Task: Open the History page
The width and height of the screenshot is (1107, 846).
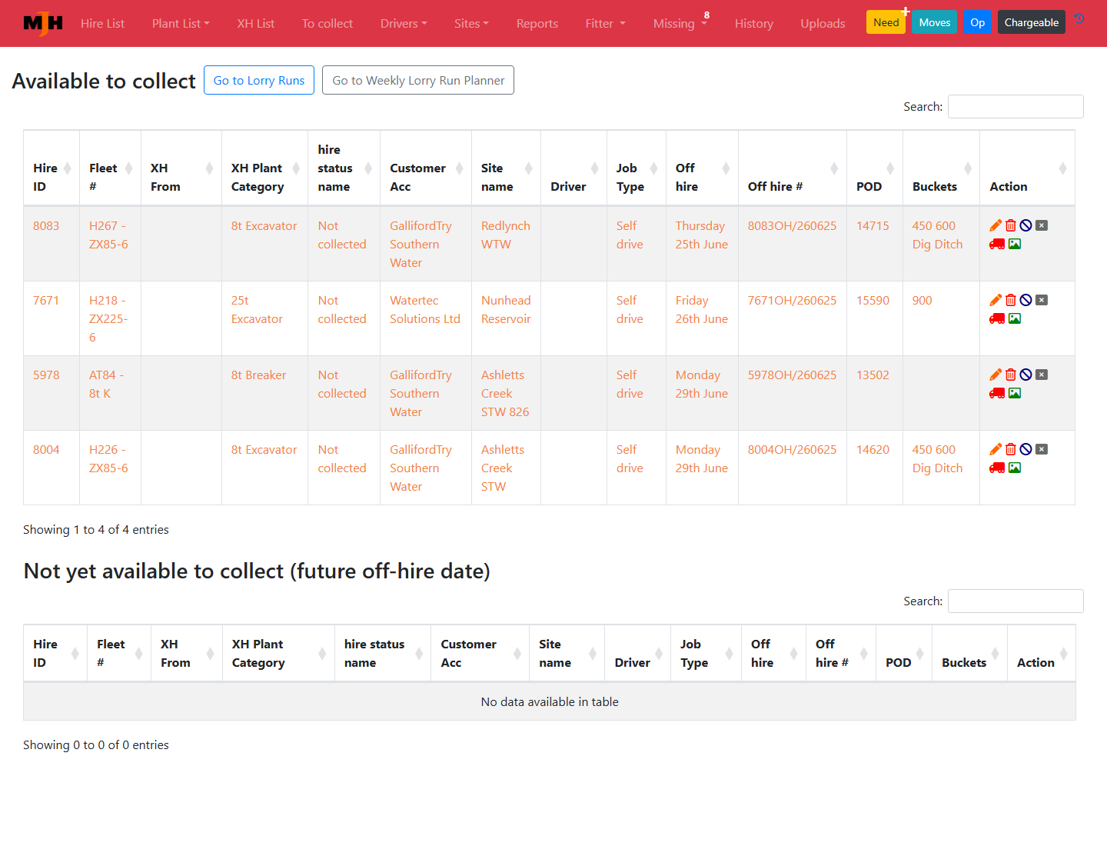Action: point(754,23)
